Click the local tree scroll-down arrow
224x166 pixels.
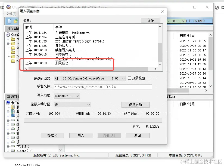tap(61, 150)
